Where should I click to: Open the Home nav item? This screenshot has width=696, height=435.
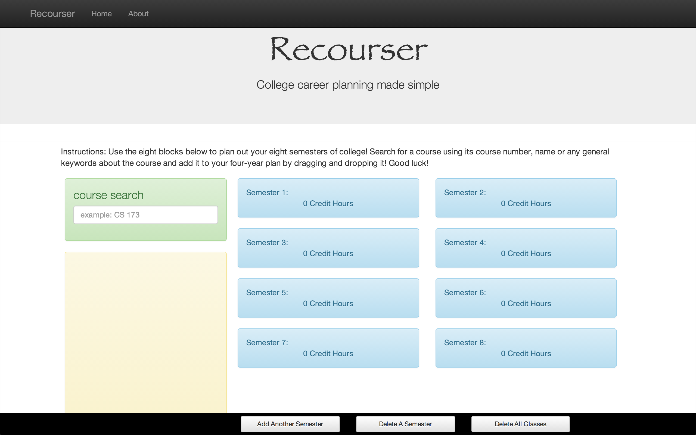click(x=101, y=14)
